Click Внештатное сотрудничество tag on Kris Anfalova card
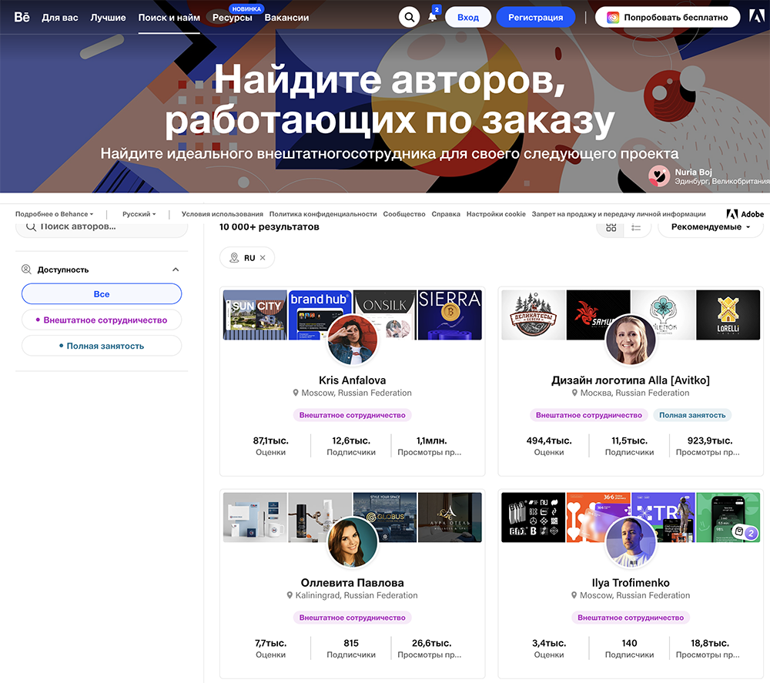Viewport: 770px width, 683px height. (x=353, y=415)
